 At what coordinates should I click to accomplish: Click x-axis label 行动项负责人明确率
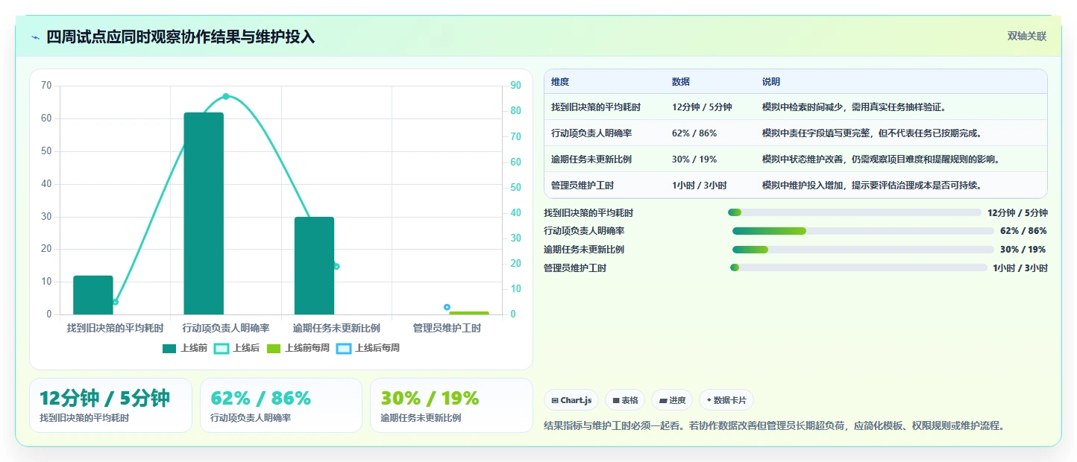[226, 328]
